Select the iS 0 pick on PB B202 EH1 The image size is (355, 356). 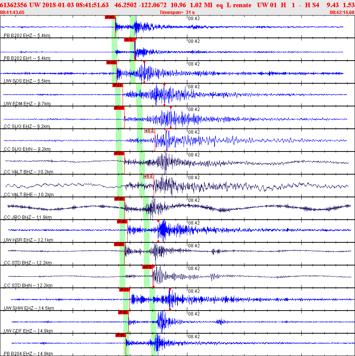[x=129, y=40]
